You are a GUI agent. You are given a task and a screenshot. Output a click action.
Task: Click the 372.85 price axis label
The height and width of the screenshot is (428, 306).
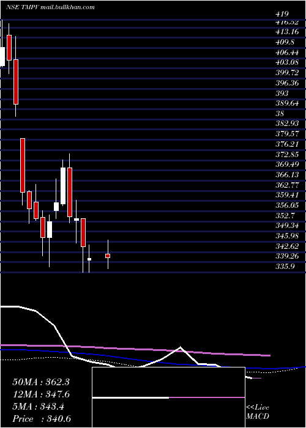point(287,154)
